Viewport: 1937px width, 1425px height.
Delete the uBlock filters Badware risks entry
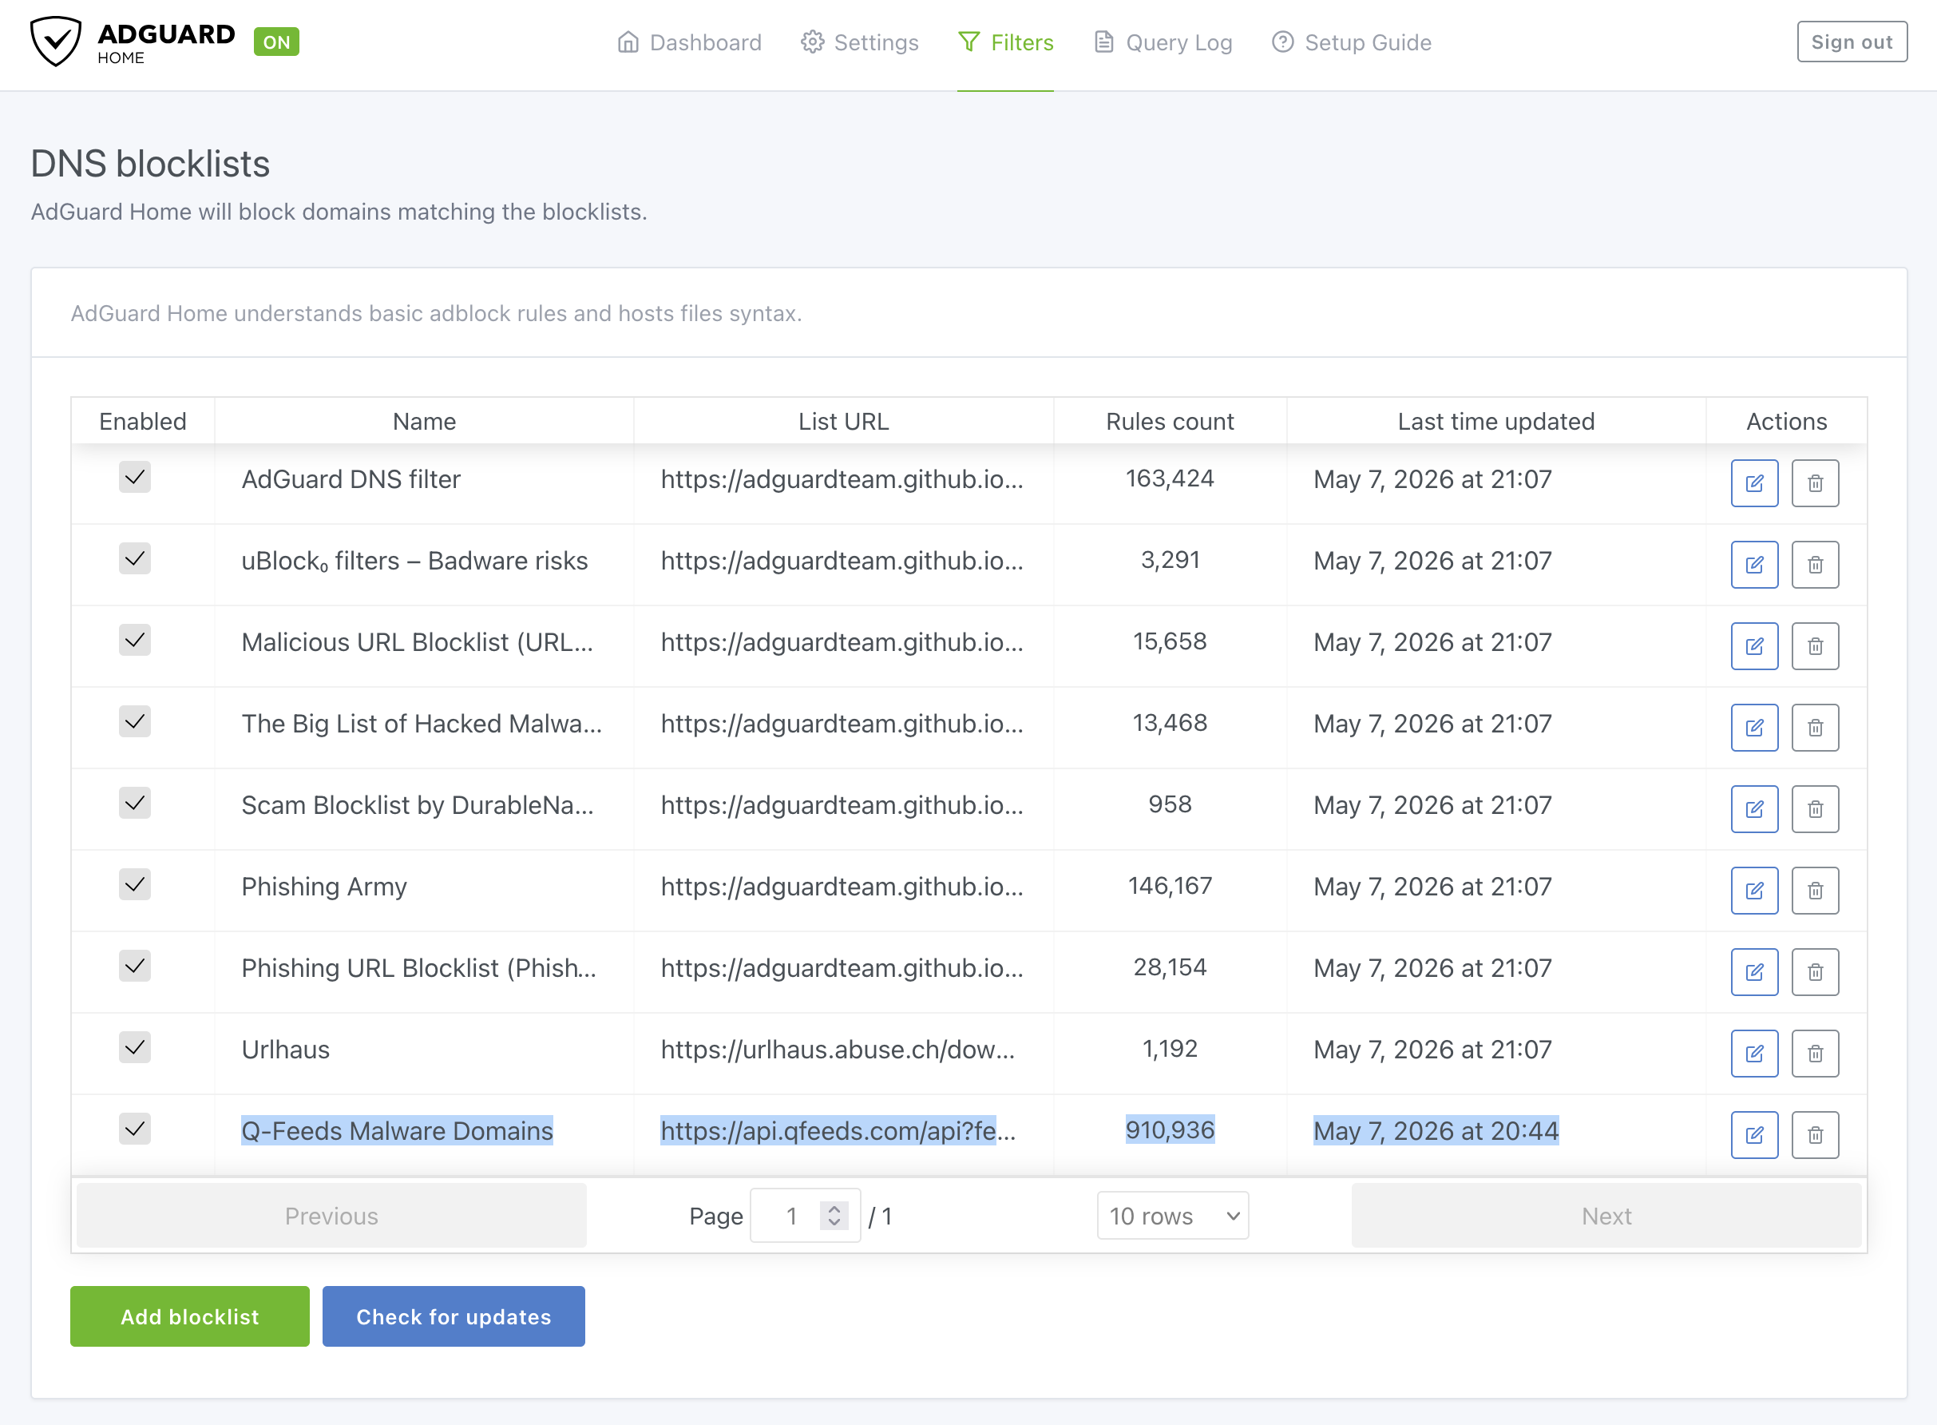click(x=1815, y=564)
